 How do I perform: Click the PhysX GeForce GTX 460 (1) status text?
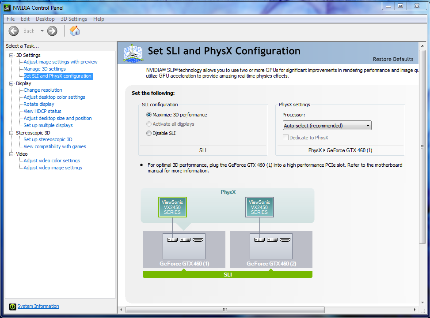tap(340, 150)
